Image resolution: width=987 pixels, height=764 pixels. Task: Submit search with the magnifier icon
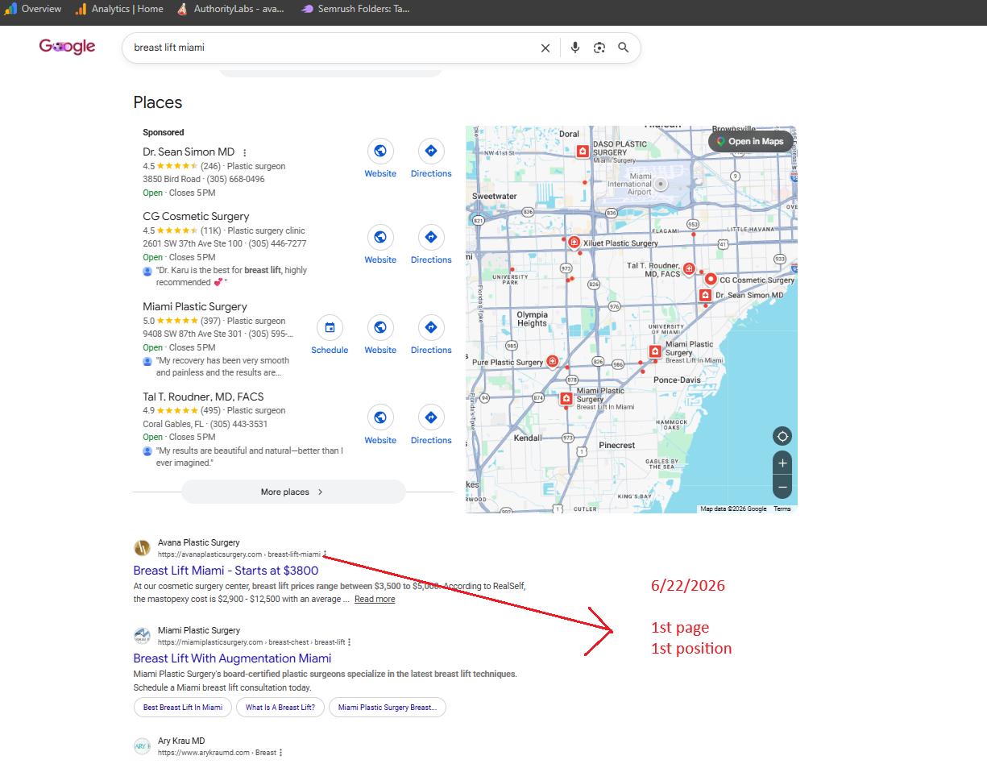624,48
